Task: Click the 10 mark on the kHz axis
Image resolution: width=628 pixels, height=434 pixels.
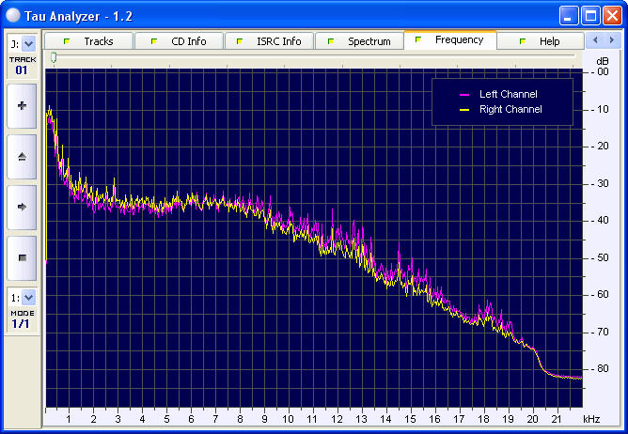Action: click(x=288, y=419)
